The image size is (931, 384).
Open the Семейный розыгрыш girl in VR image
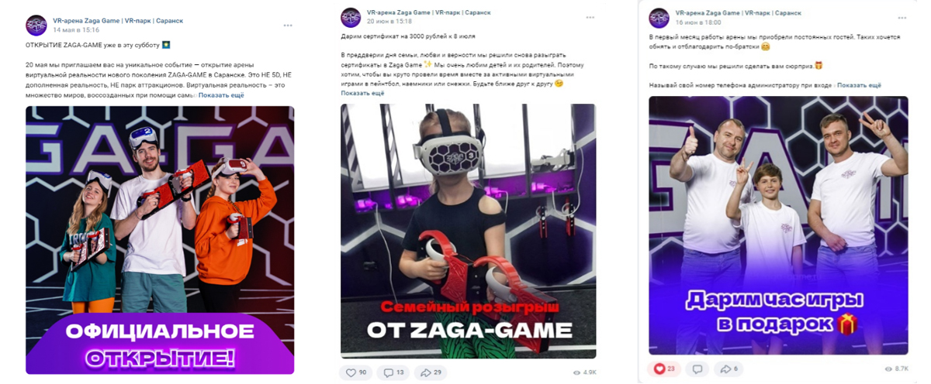click(469, 231)
